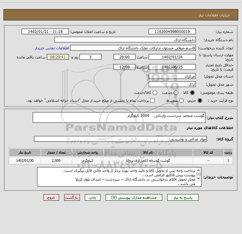Image resolution: width=242 pixels, height=234 pixels.
Task: Click the need date cell 1402/01/30
Action: 25,161
